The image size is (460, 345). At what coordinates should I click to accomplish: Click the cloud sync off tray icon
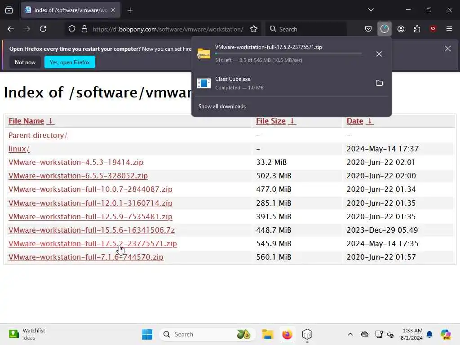coord(365,334)
